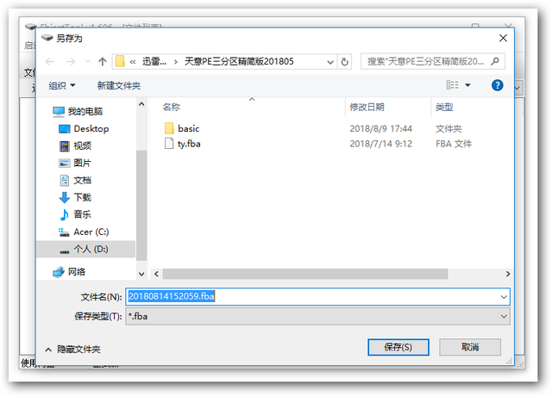Click the 保存(S) button
This screenshot has width=552, height=396.
(398, 347)
